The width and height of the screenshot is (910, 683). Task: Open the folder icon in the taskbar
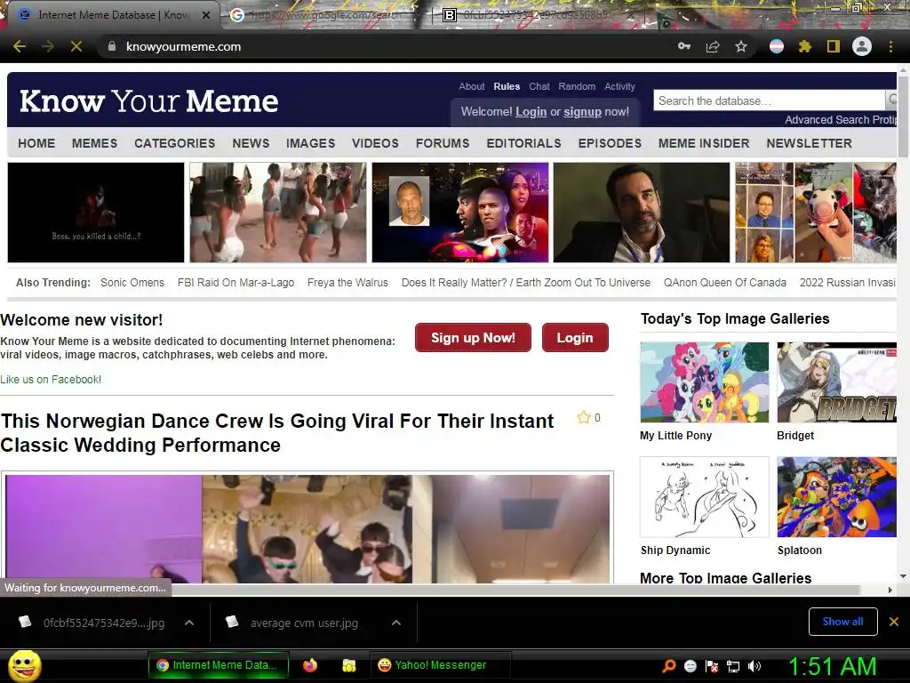point(348,665)
